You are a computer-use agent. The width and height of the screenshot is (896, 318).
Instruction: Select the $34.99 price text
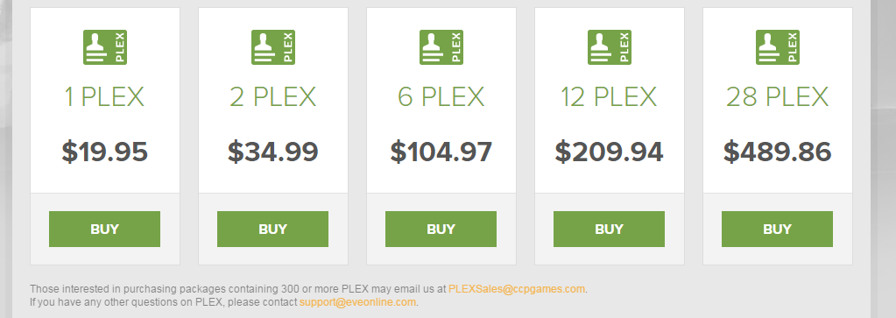point(272,152)
